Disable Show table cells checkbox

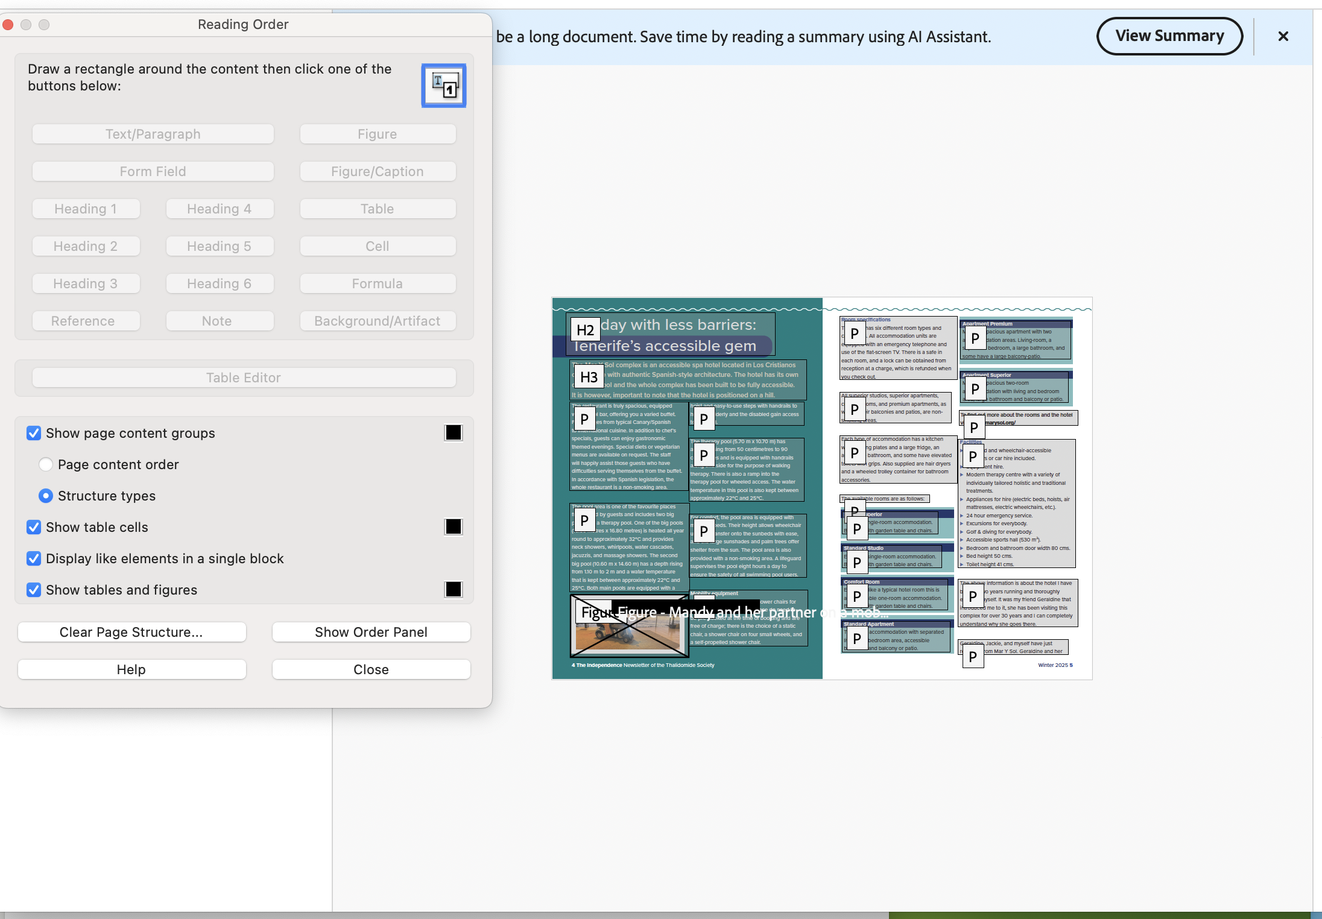tap(34, 527)
